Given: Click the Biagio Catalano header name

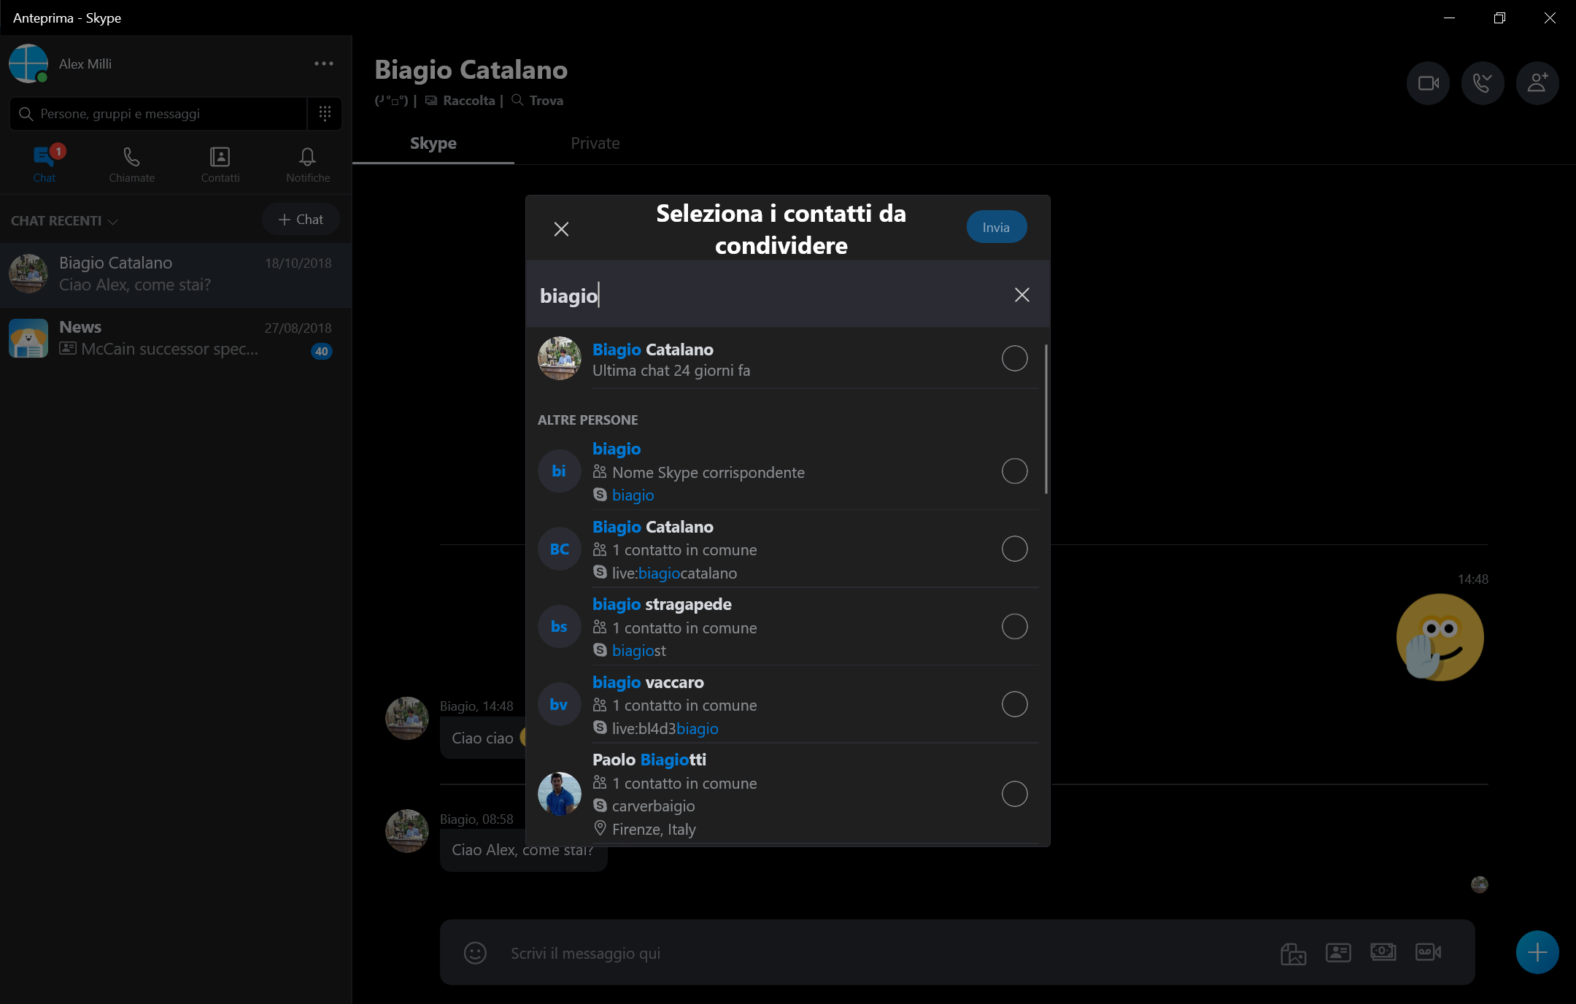Looking at the screenshot, I should point(471,70).
